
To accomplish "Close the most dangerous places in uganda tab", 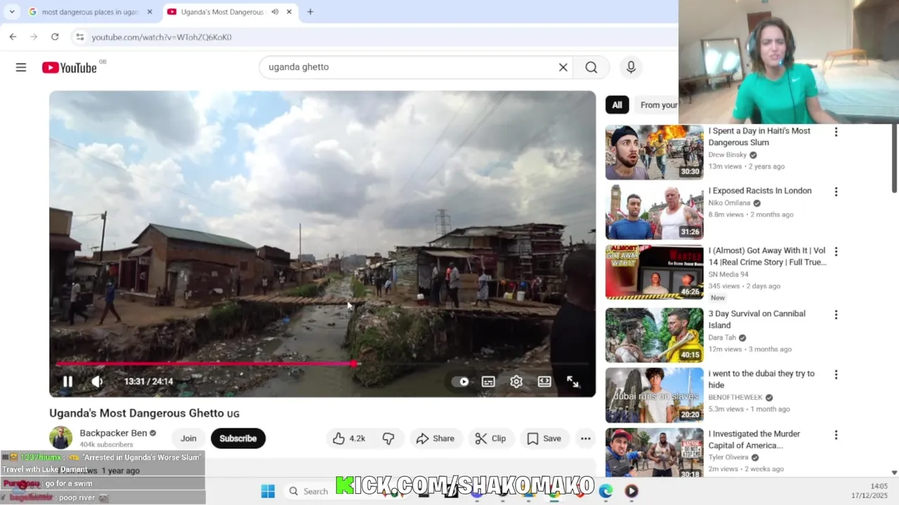I will click(x=150, y=12).
